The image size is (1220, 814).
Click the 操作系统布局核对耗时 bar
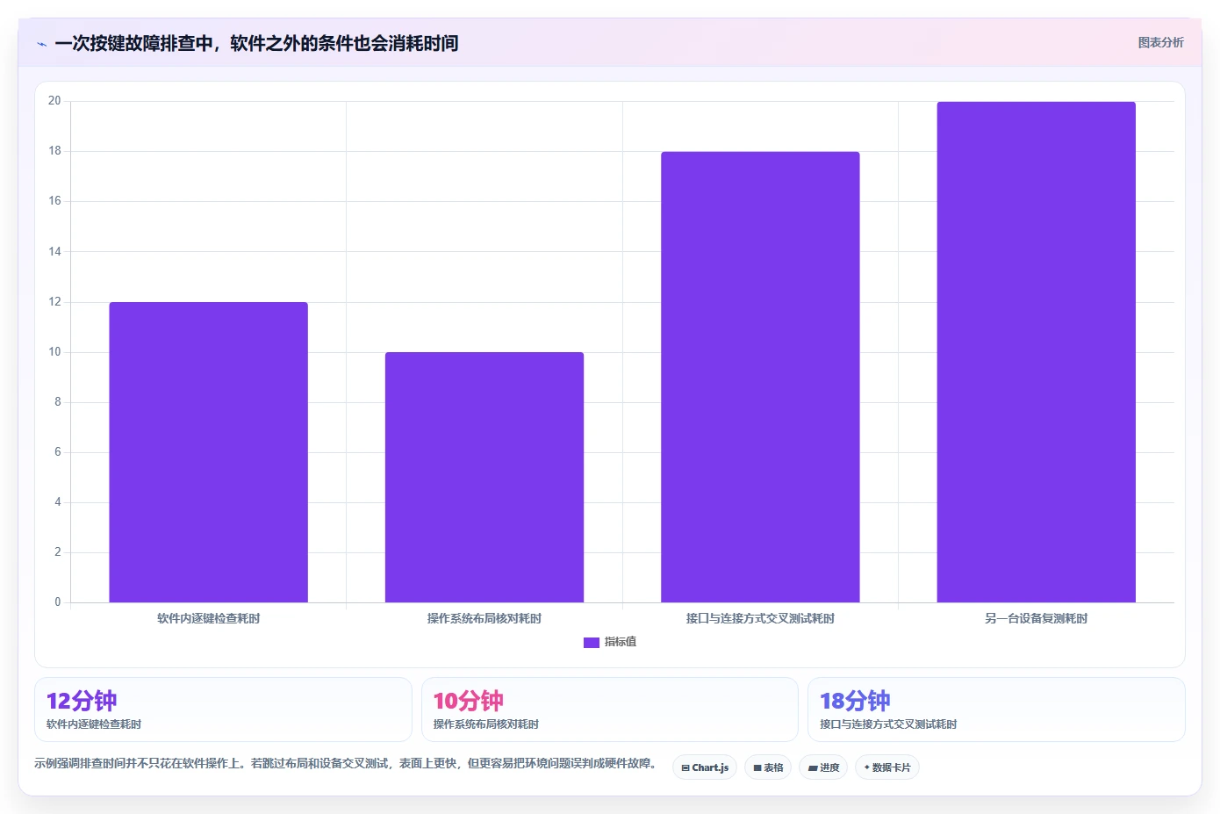point(484,477)
